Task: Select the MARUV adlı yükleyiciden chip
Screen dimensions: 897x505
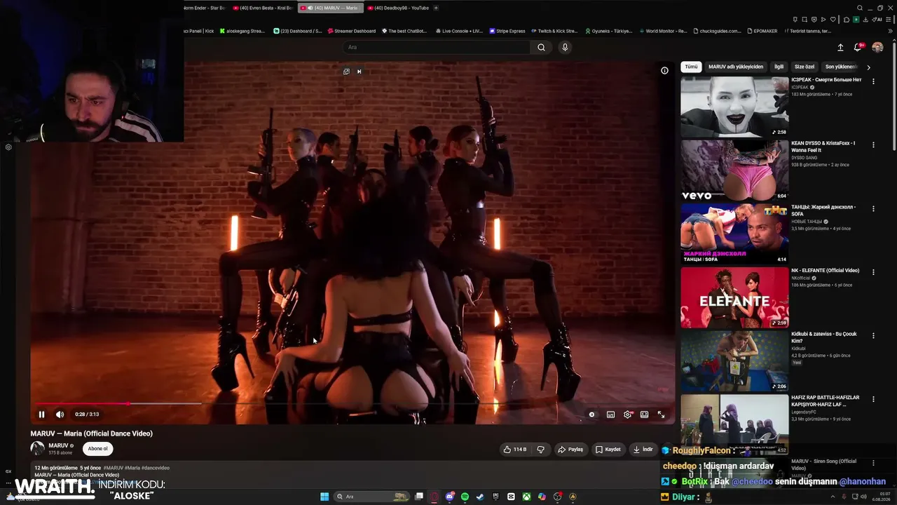Action: 736,67
